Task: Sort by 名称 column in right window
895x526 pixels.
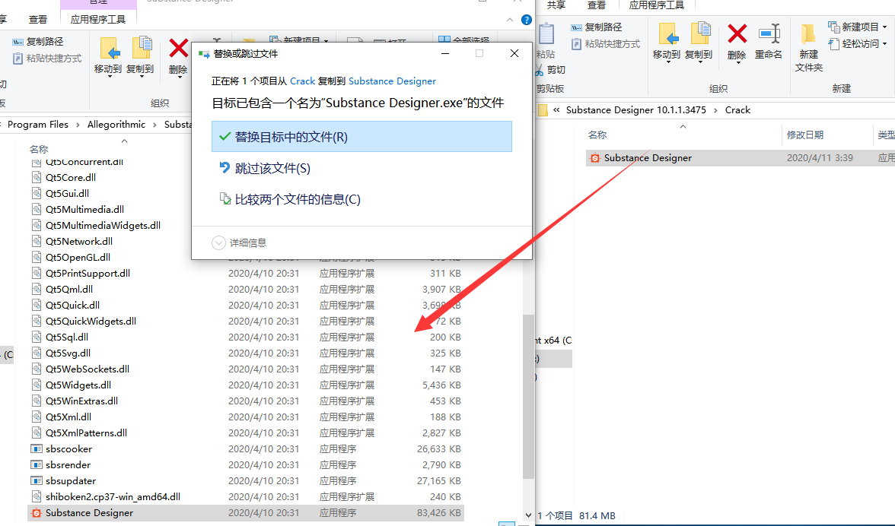Action: [597, 135]
